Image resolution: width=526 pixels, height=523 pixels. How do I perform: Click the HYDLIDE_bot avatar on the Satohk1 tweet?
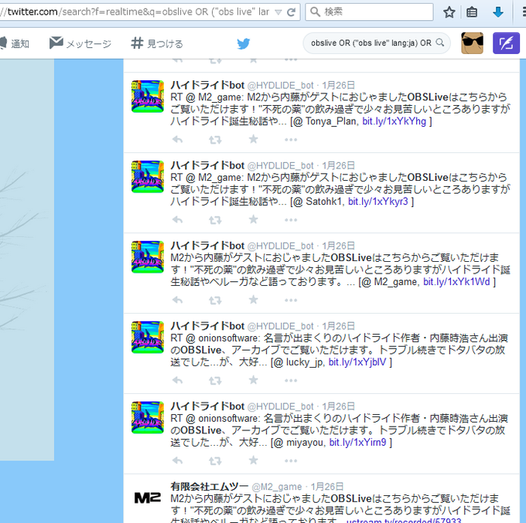pos(148,177)
